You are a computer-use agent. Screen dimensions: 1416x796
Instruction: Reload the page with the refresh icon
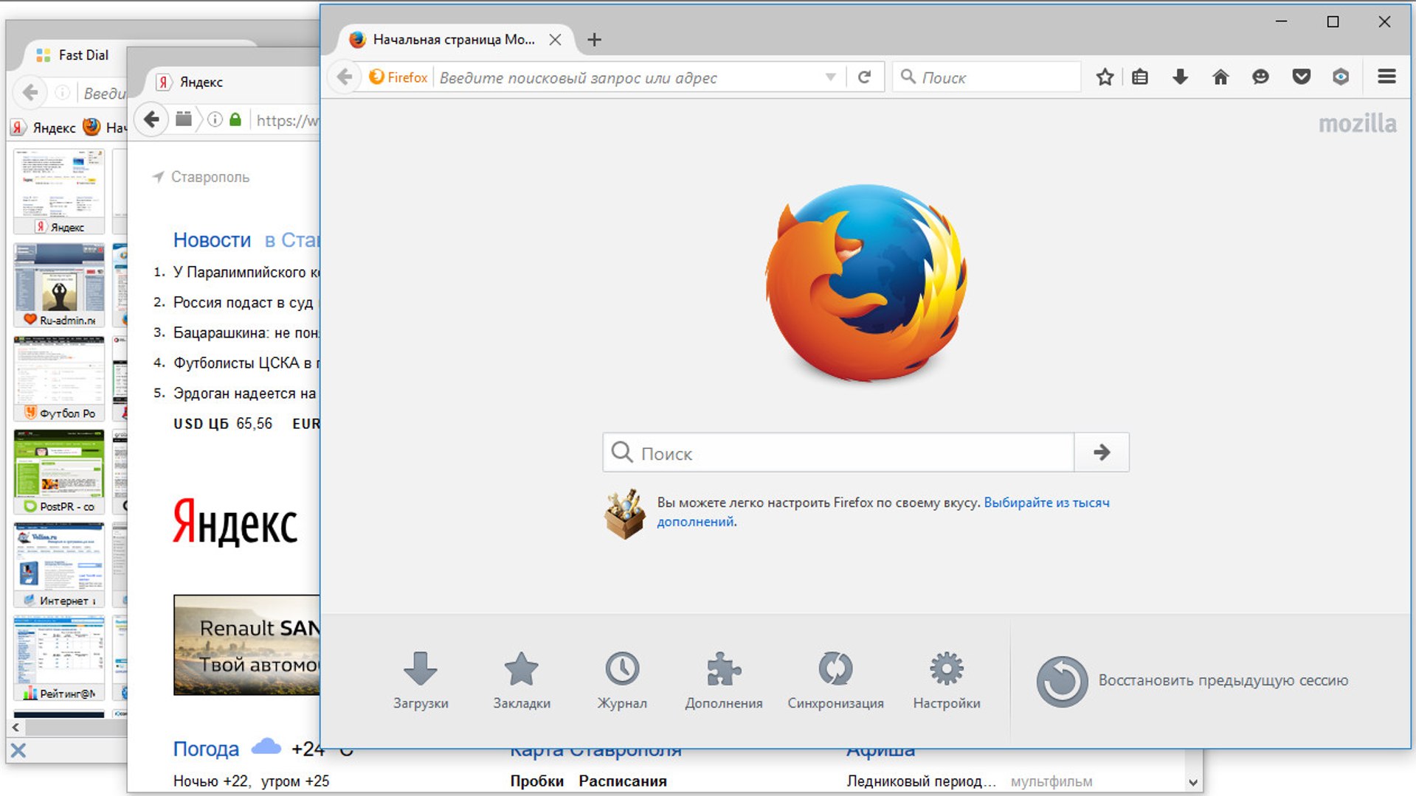click(x=864, y=77)
